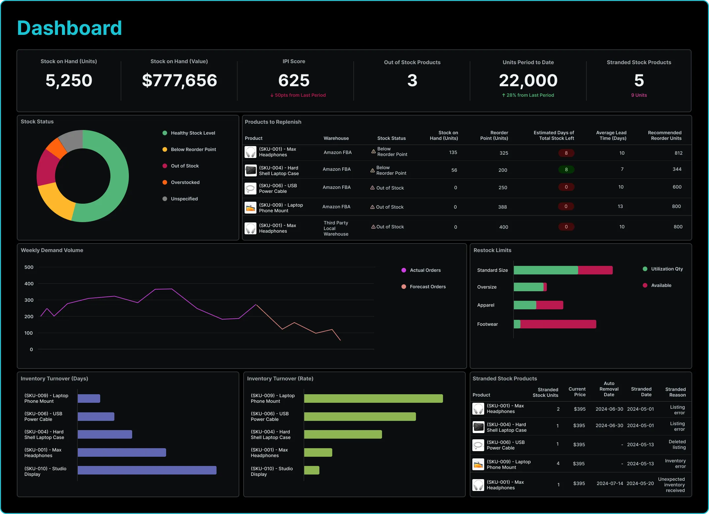709x514 pixels.
Task: Click the Warehouse column header
Action: pyautogui.click(x=336, y=138)
